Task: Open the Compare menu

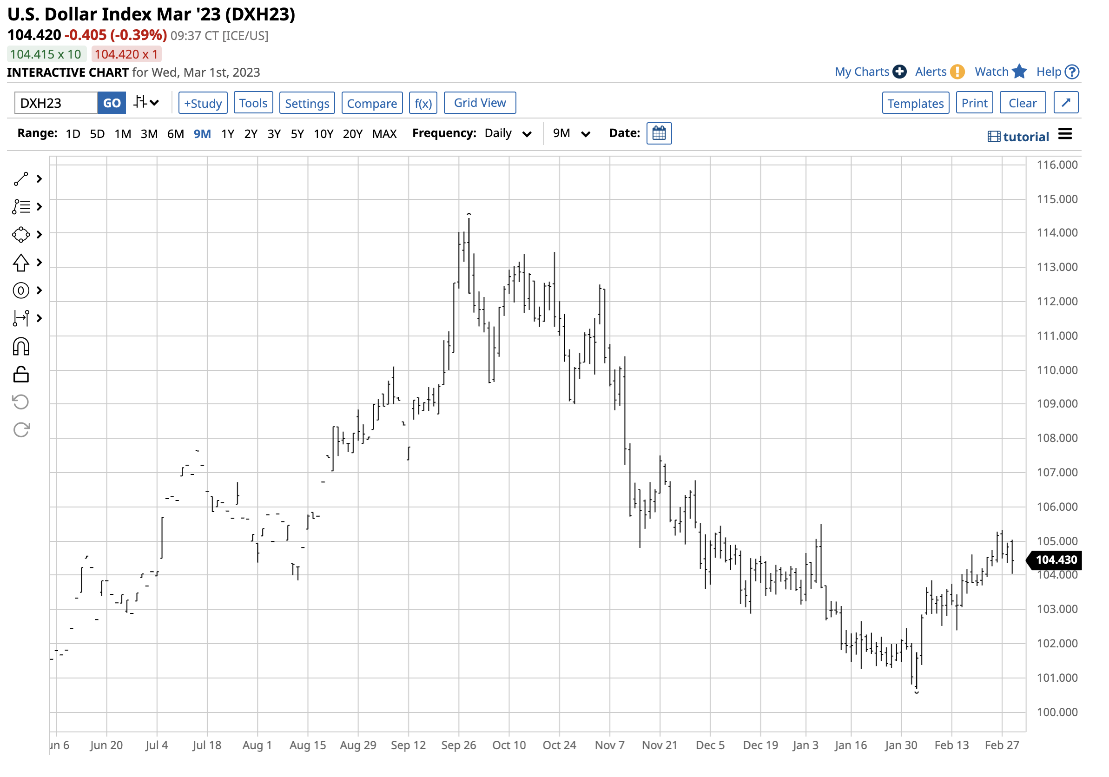Action: pyautogui.click(x=371, y=103)
